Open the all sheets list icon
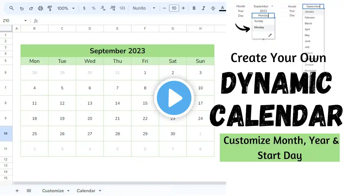The image size is (348, 196). [29, 191]
